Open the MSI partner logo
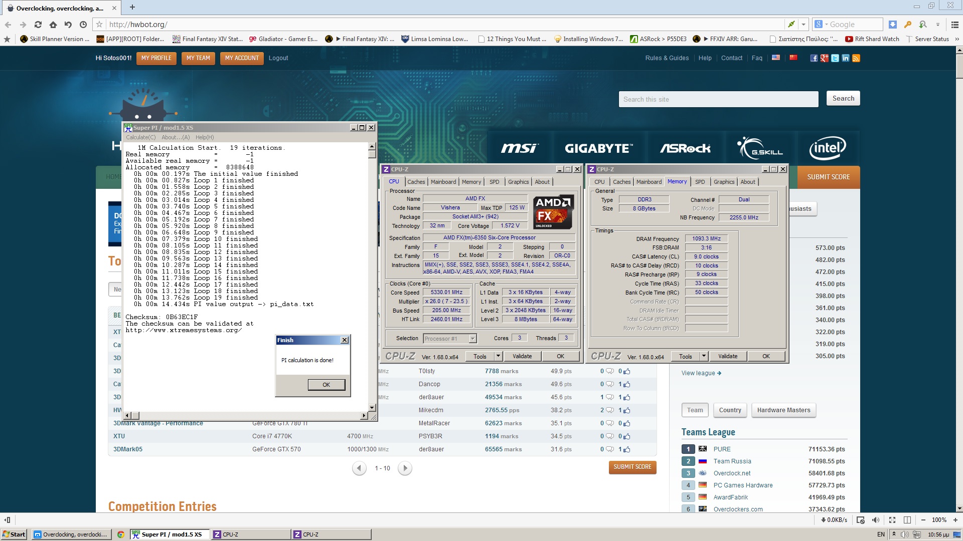 pos(519,148)
